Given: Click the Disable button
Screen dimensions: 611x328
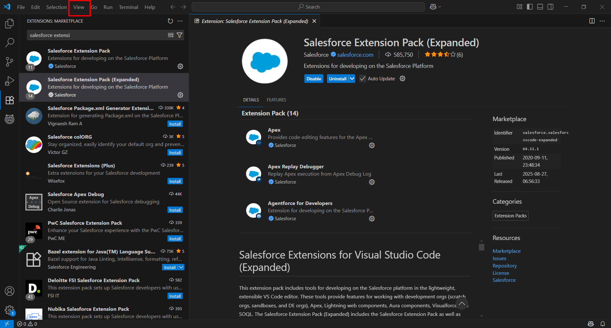Looking at the screenshot, I should coord(314,79).
